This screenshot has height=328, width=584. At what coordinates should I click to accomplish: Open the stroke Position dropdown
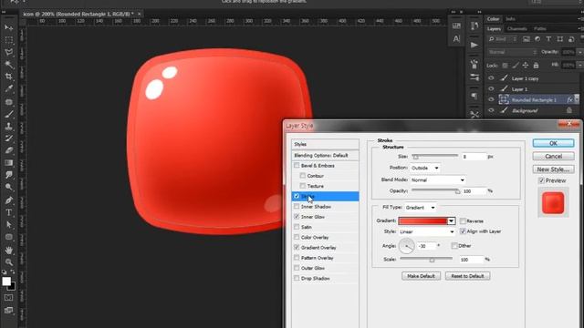coord(425,168)
